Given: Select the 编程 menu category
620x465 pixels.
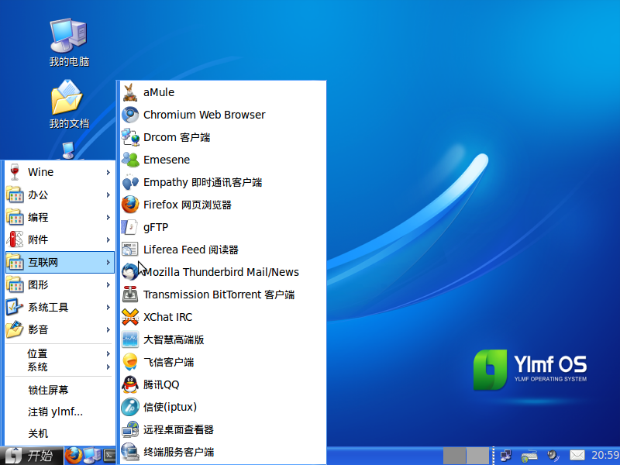Looking at the screenshot, I should tap(60, 218).
